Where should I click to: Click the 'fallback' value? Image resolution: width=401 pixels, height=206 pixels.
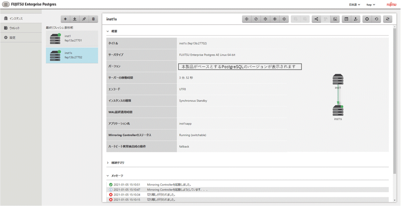coord(184,146)
